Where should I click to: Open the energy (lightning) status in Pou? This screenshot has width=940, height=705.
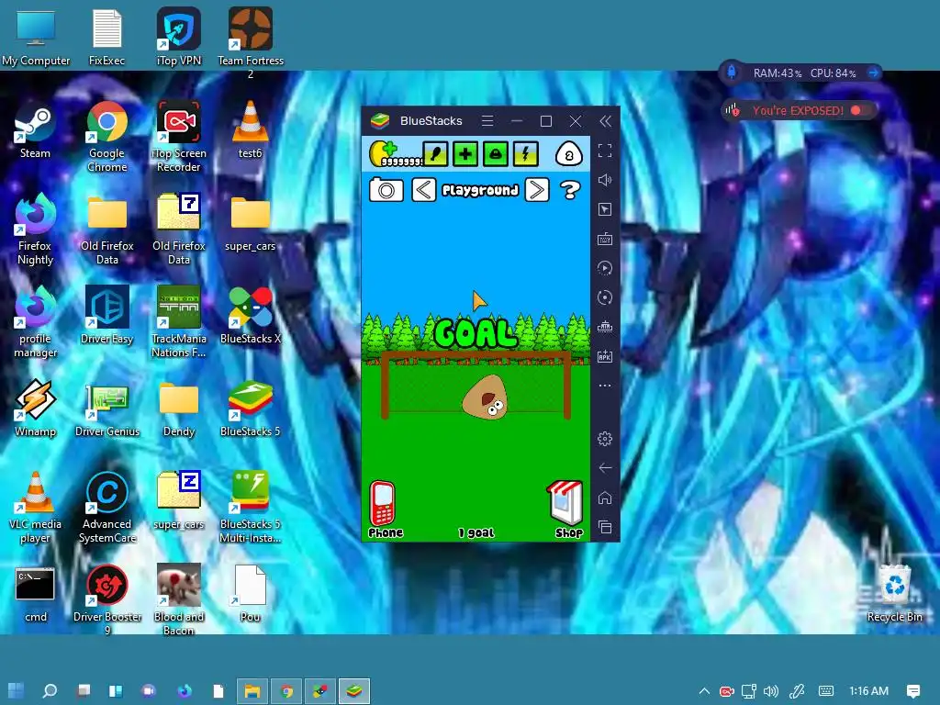(x=525, y=154)
